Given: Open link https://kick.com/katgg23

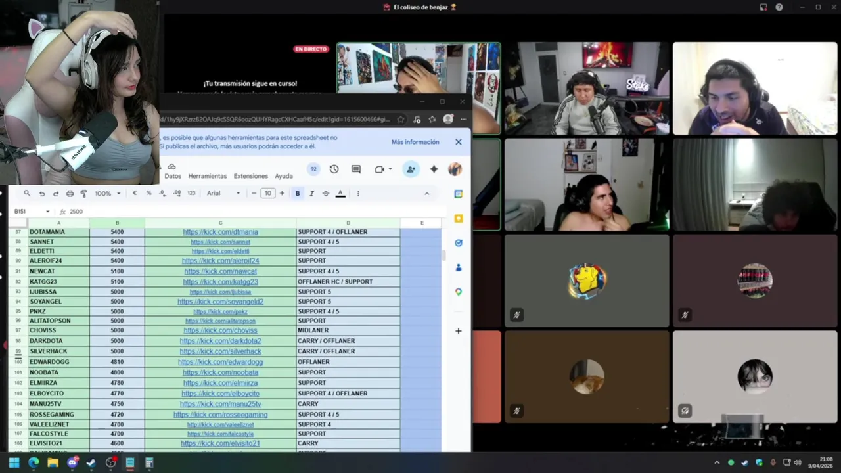Looking at the screenshot, I should (x=220, y=282).
